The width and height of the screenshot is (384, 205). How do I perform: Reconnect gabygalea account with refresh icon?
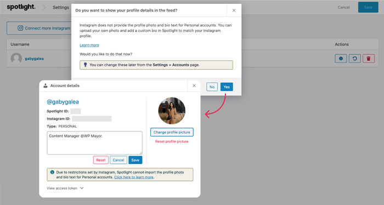(x=354, y=59)
